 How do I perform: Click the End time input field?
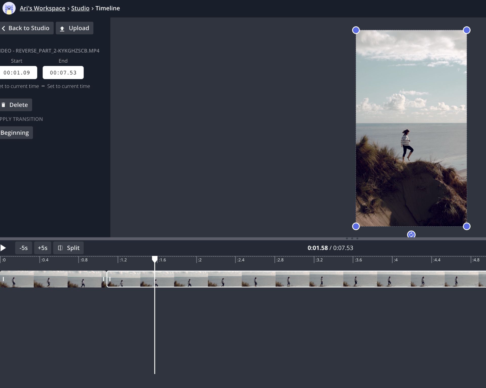click(x=63, y=73)
